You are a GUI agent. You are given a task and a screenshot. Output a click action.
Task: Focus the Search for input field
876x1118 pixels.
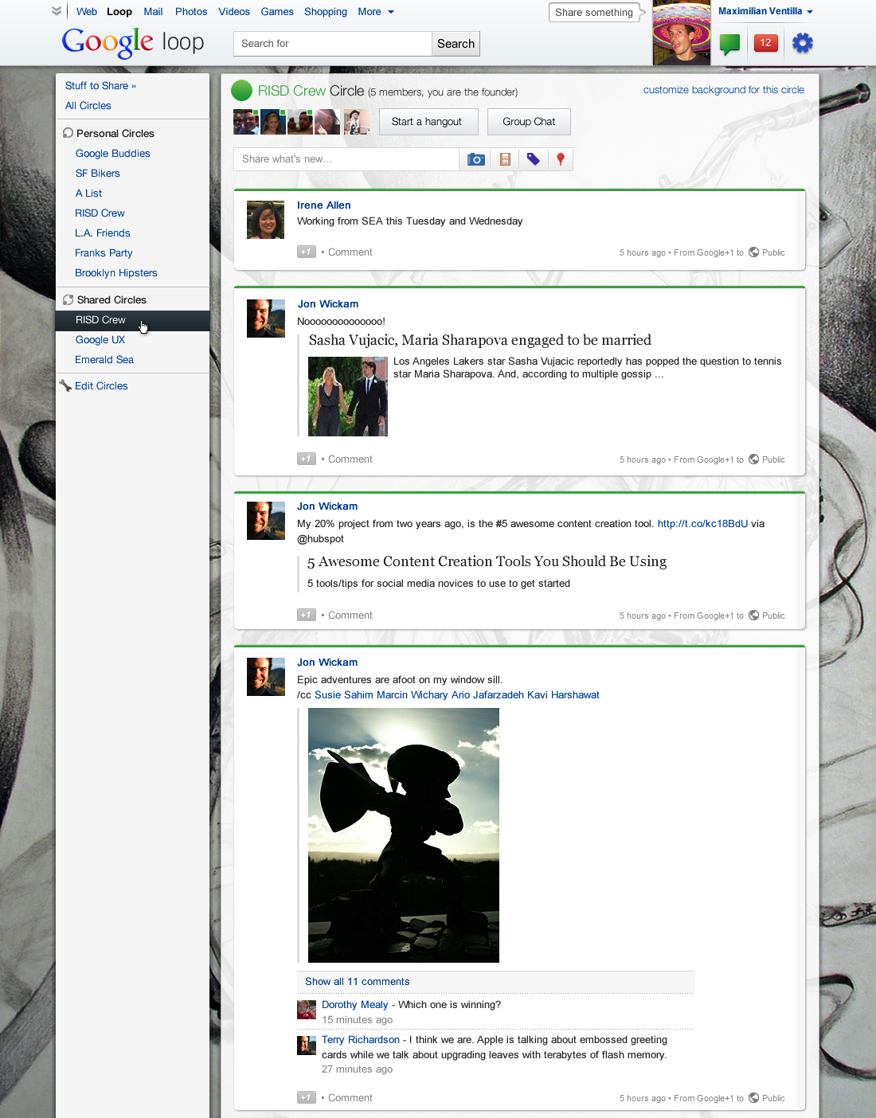[x=333, y=44]
